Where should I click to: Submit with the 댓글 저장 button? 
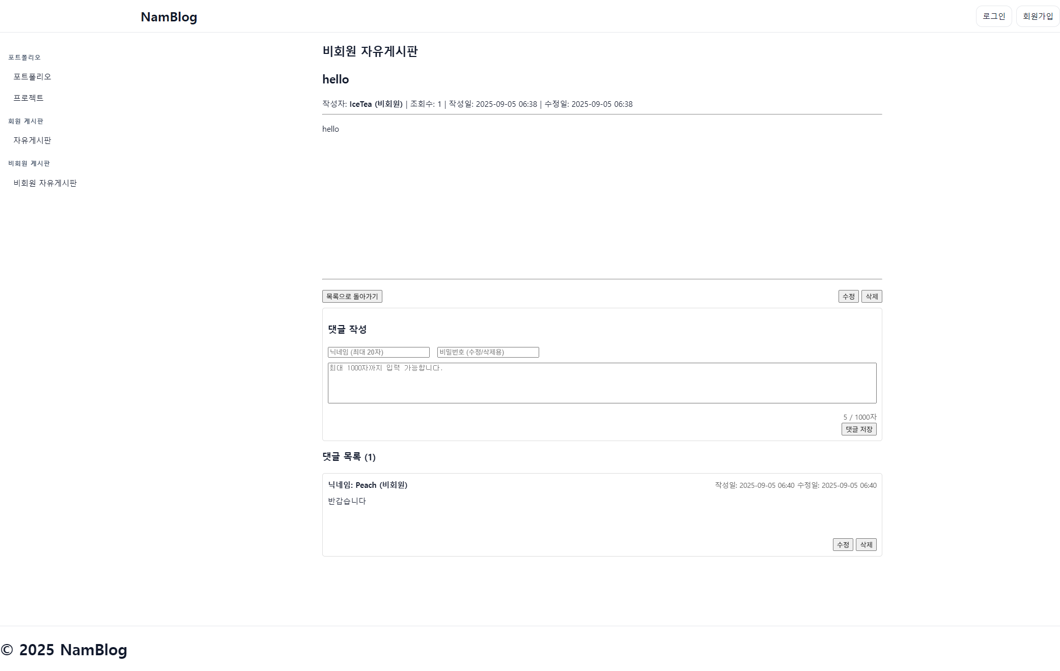pyautogui.click(x=858, y=429)
